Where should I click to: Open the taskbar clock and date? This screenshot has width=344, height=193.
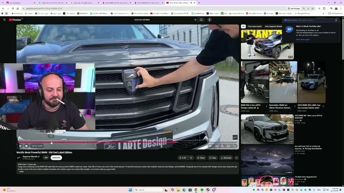tap(335, 190)
